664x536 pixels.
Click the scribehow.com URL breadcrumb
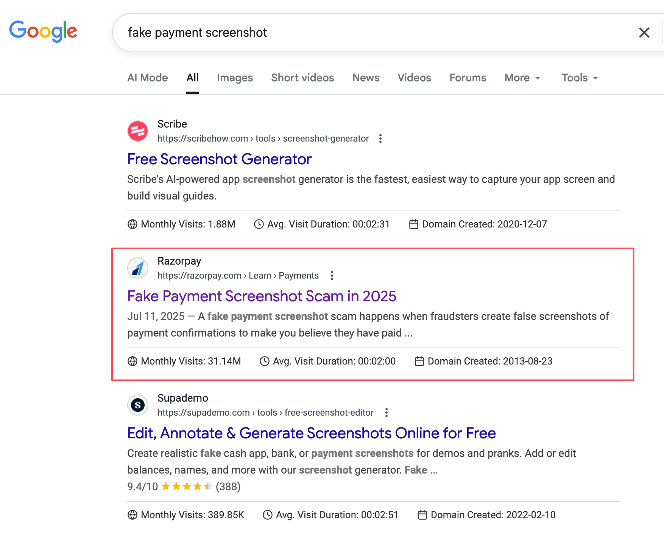(x=263, y=139)
